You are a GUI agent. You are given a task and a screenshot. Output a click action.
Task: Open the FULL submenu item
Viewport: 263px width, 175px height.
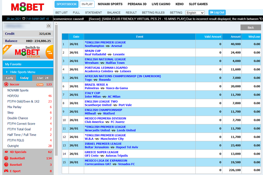[x=76, y=12]
